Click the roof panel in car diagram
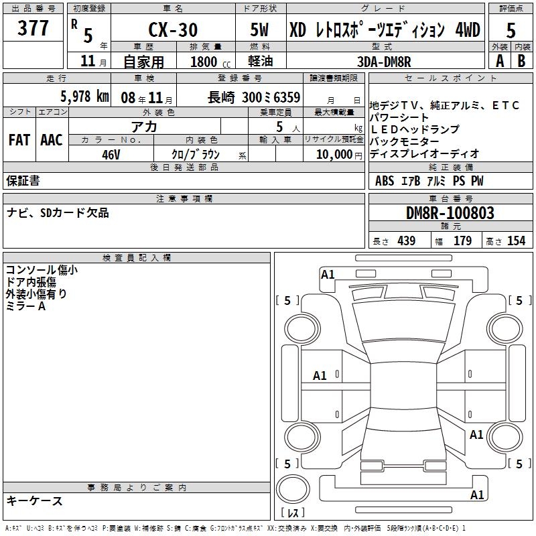This screenshot has height=536, width=536. point(404,386)
